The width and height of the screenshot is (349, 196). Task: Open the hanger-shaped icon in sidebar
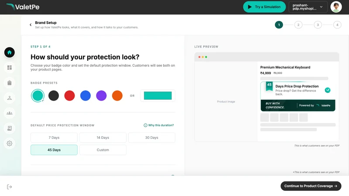(9, 98)
